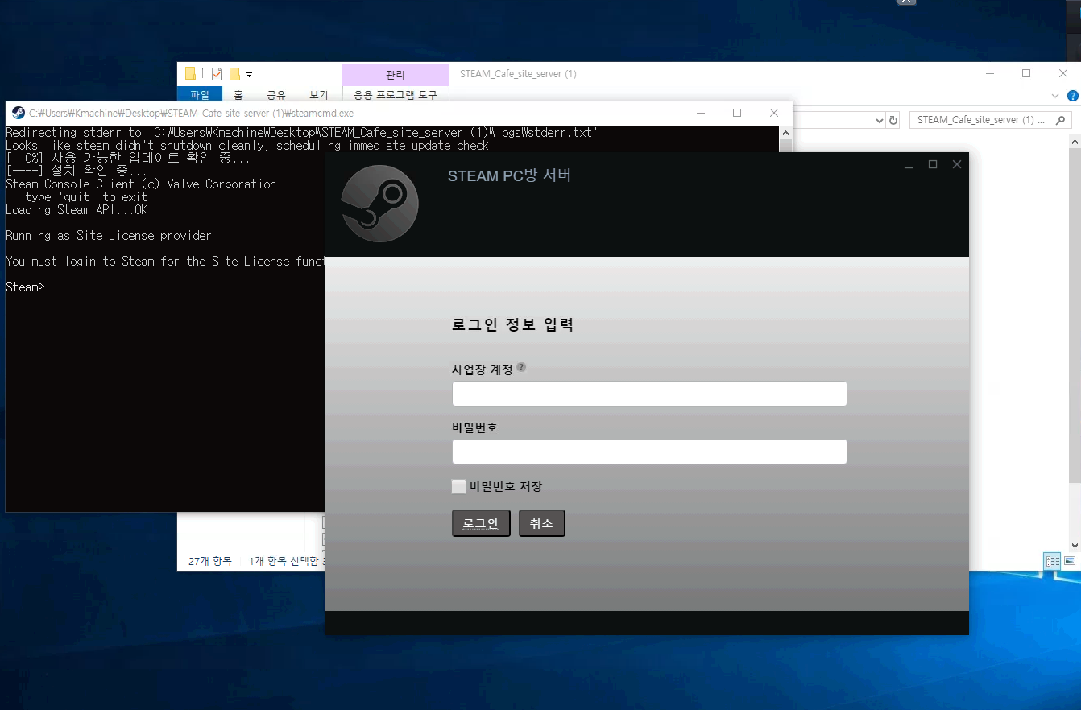The width and height of the screenshot is (1081, 710).
Task: Click the properties checkmark icon in the Explorer quick access toolbar
Action: pos(217,74)
